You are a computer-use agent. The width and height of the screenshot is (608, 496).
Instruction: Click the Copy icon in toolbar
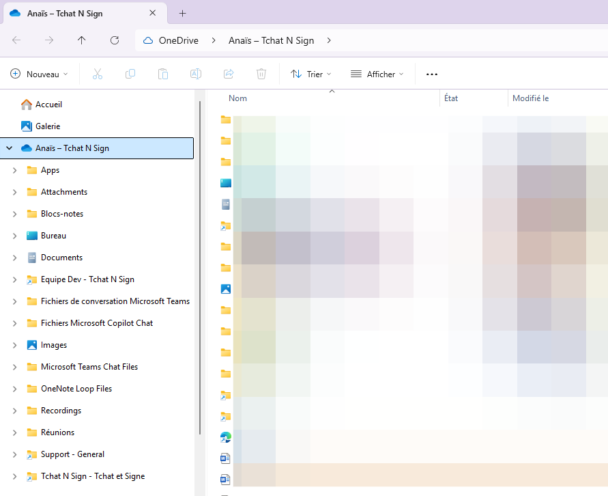point(130,74)
